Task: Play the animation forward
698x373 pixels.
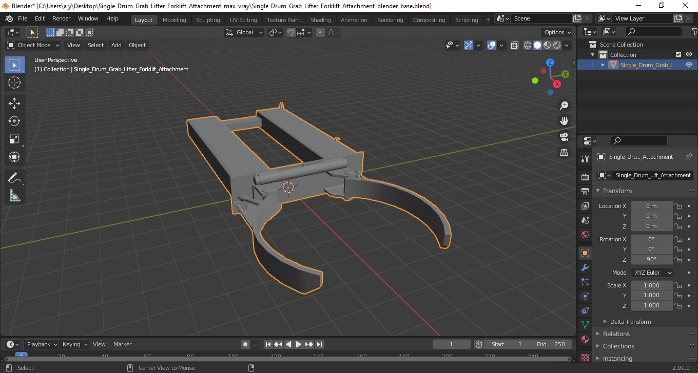Action: point(299,344)
